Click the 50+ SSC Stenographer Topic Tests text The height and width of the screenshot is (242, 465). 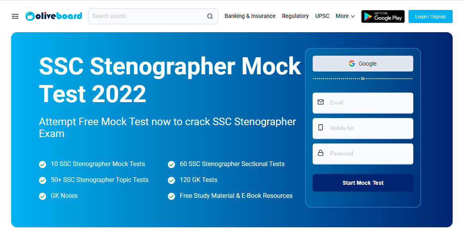99,180
